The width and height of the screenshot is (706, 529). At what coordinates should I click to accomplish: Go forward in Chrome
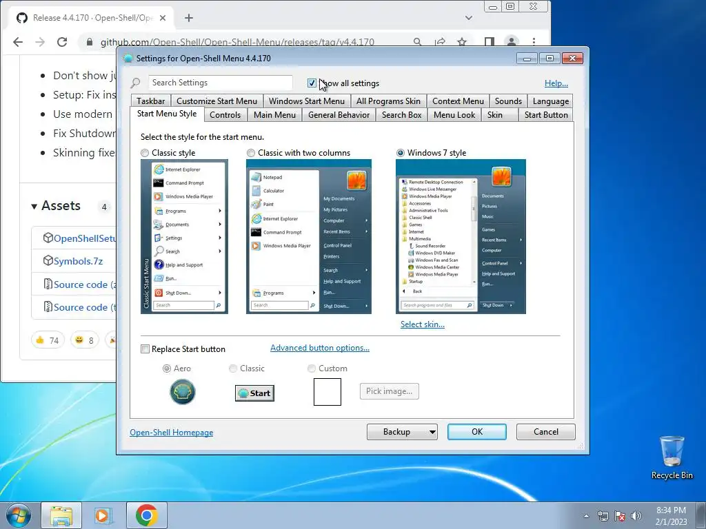[40, 42]
